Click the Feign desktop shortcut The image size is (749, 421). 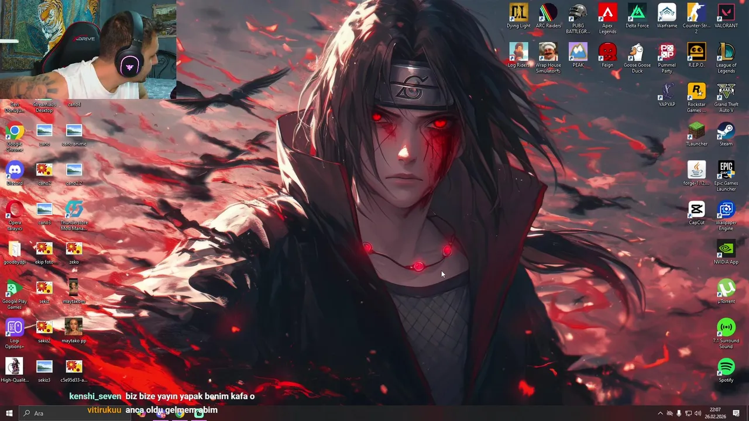(x=607, y=56)
